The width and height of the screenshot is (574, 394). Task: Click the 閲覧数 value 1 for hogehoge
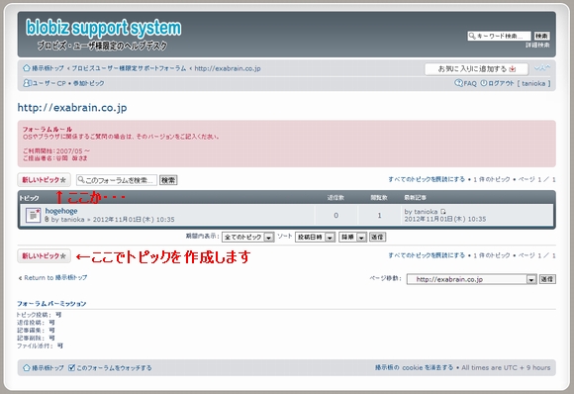379,215
